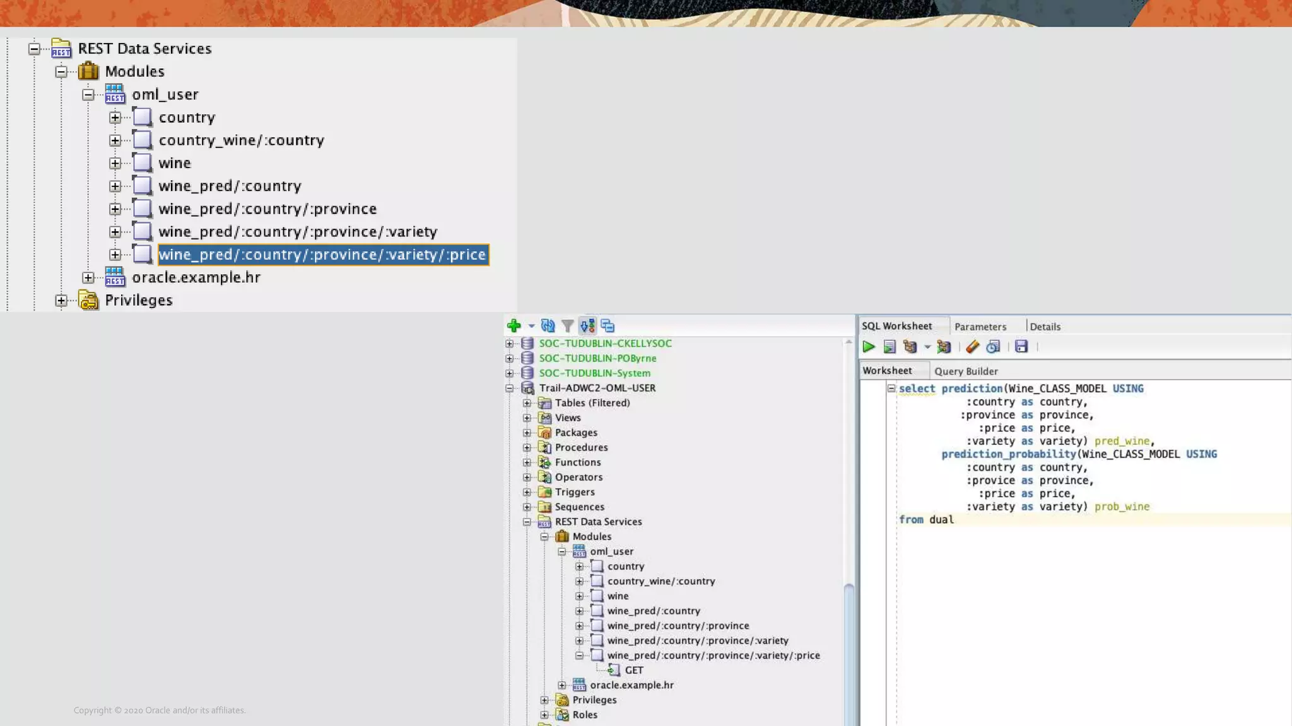Toggle the connections tree sort icon
1292x726 pixels.
pos(587,326)
